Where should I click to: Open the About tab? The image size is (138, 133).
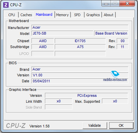coord(108,15)
